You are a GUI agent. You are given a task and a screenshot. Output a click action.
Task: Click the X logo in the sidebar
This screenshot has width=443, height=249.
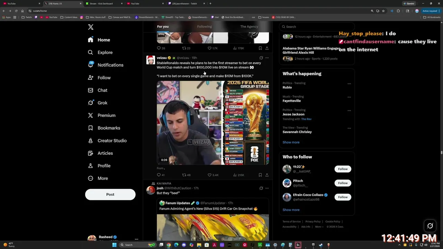coord(91,27)
